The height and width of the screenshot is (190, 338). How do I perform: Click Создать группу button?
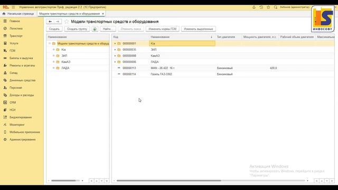77,29
